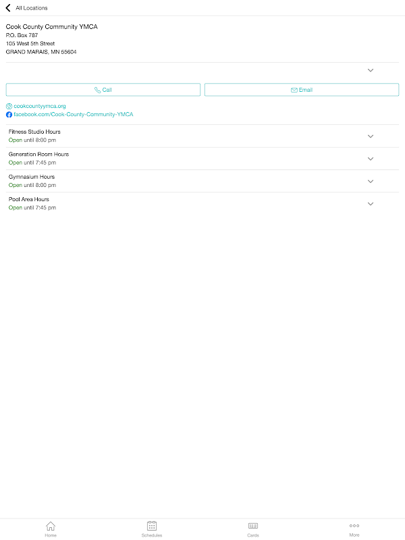Click Cook County Community YMCA heading
Screen dimensions: 405x540
point(52,26)
